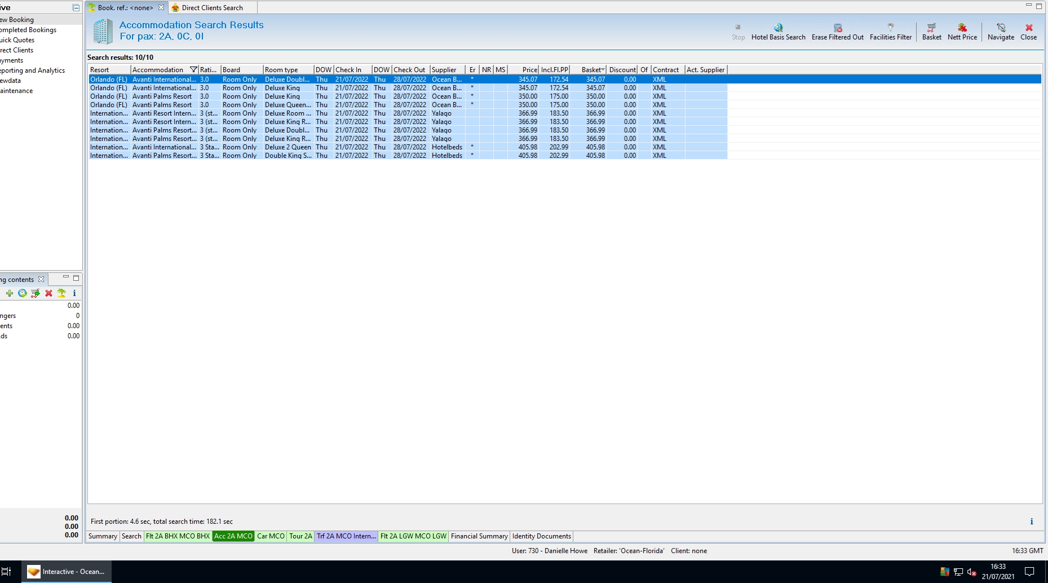Click the blue clock refresh icon
Viewport: 1048px width, 583px height.
pyautogui.click(x=23, y=293)
